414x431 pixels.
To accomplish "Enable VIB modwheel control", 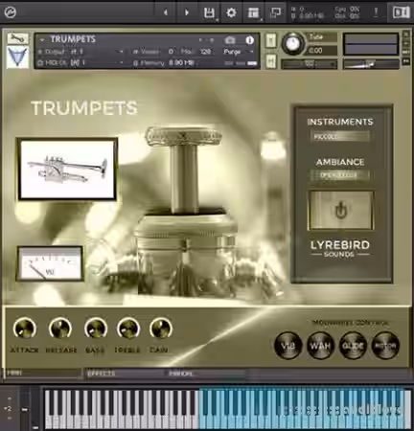I will coord(287,346).
